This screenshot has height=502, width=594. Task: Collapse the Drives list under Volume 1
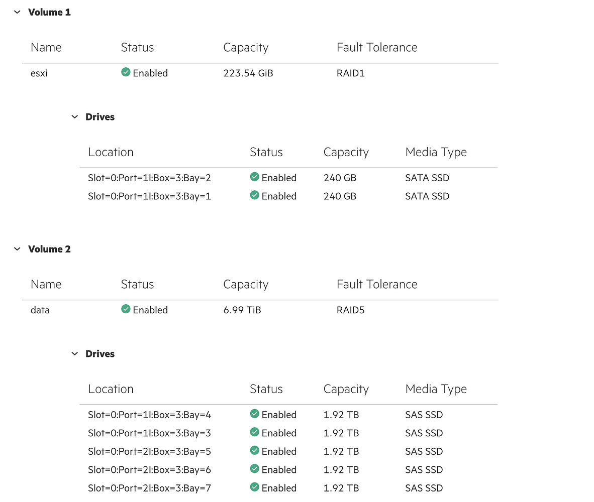[74, 116]
